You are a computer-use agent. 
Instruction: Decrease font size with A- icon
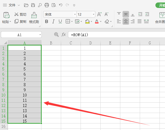107,14
